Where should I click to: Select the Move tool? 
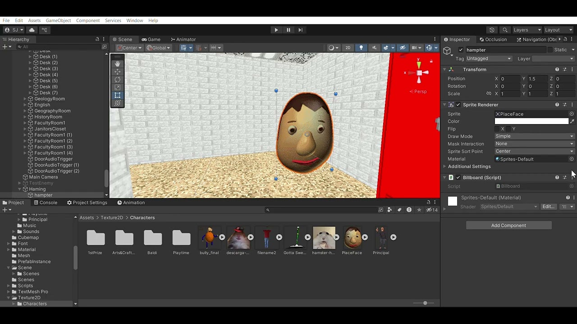[x=118, y=72]
